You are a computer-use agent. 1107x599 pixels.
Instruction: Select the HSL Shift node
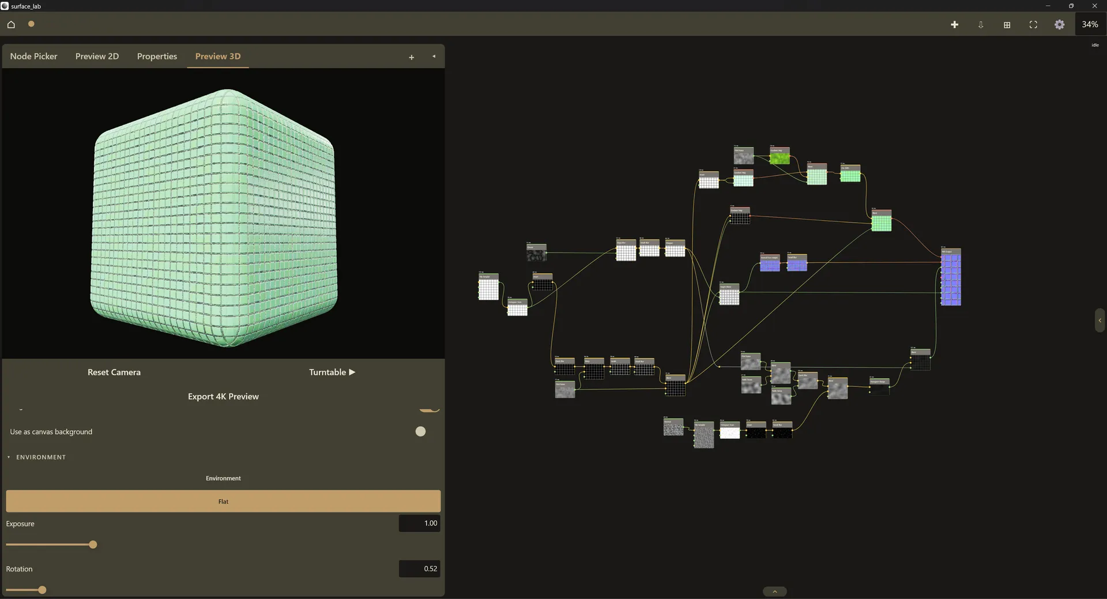click(x=850, y=174)
